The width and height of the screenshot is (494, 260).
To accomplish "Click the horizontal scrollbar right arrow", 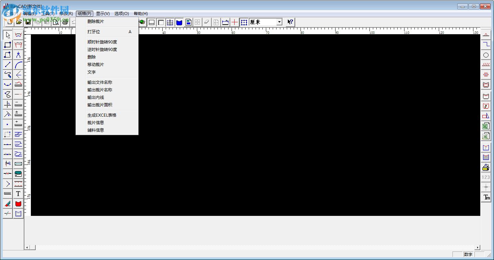I will pyautogui.click(x=478, y=247).
